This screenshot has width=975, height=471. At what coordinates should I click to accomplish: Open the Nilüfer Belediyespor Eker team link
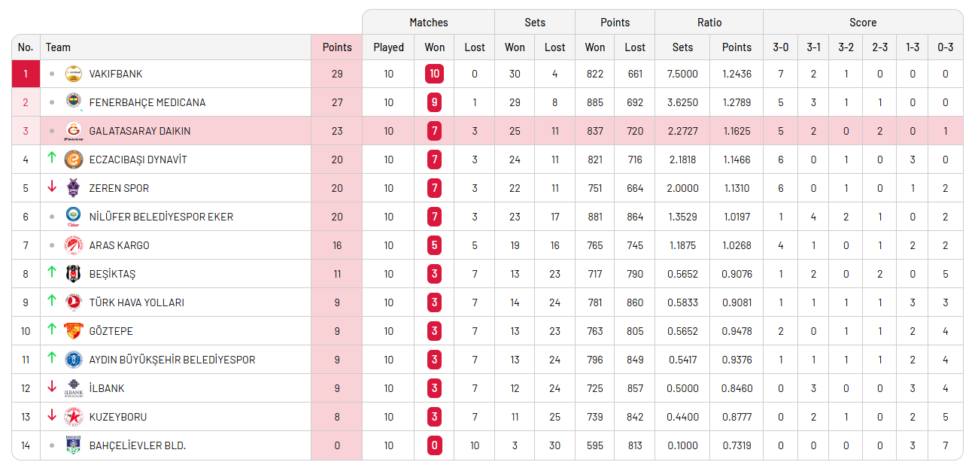click(161, 217)
